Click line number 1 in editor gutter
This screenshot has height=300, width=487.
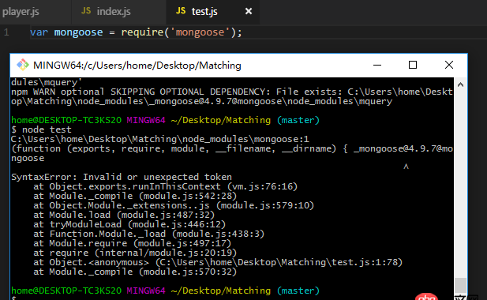pyautogui.click(x=6, y=32)
